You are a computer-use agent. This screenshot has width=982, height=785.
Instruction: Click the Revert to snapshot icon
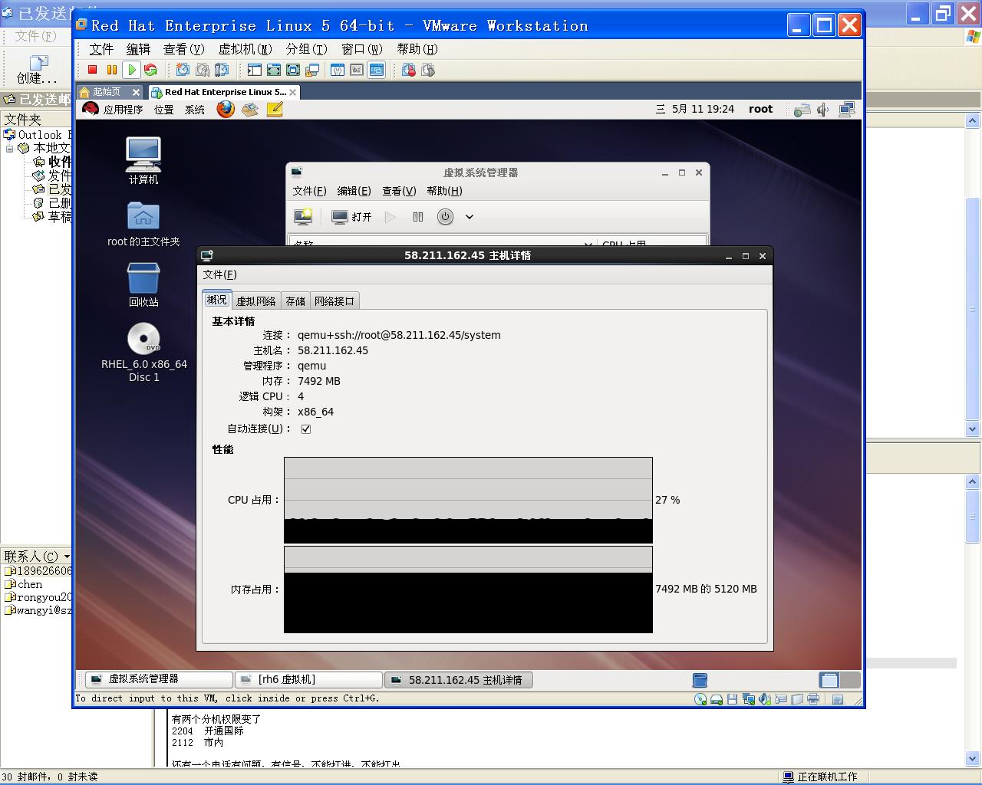pyautogui.click(x=203, y=70)
